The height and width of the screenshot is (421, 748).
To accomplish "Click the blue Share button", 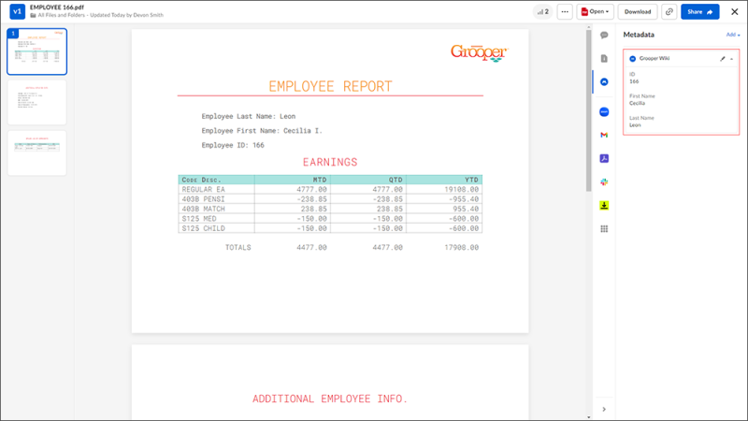I will tap(699, 12).
